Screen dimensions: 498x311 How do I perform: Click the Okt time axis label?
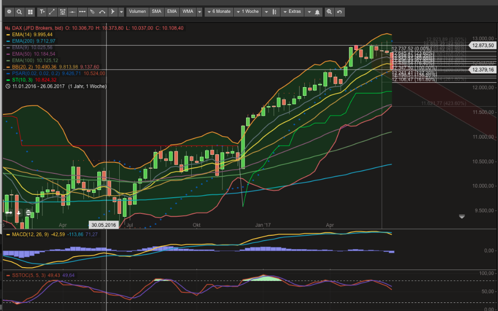[x=197, y=225]
